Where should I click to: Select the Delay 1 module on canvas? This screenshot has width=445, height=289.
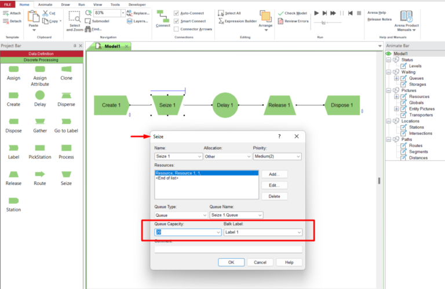pos(225,105)
